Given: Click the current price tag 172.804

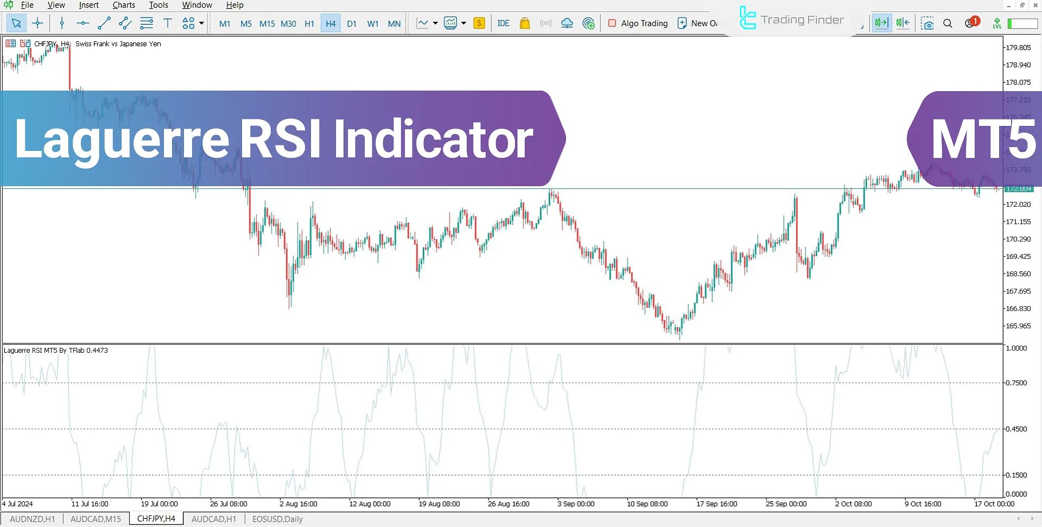Looking at the screenshot, I should coord(1019,189).
